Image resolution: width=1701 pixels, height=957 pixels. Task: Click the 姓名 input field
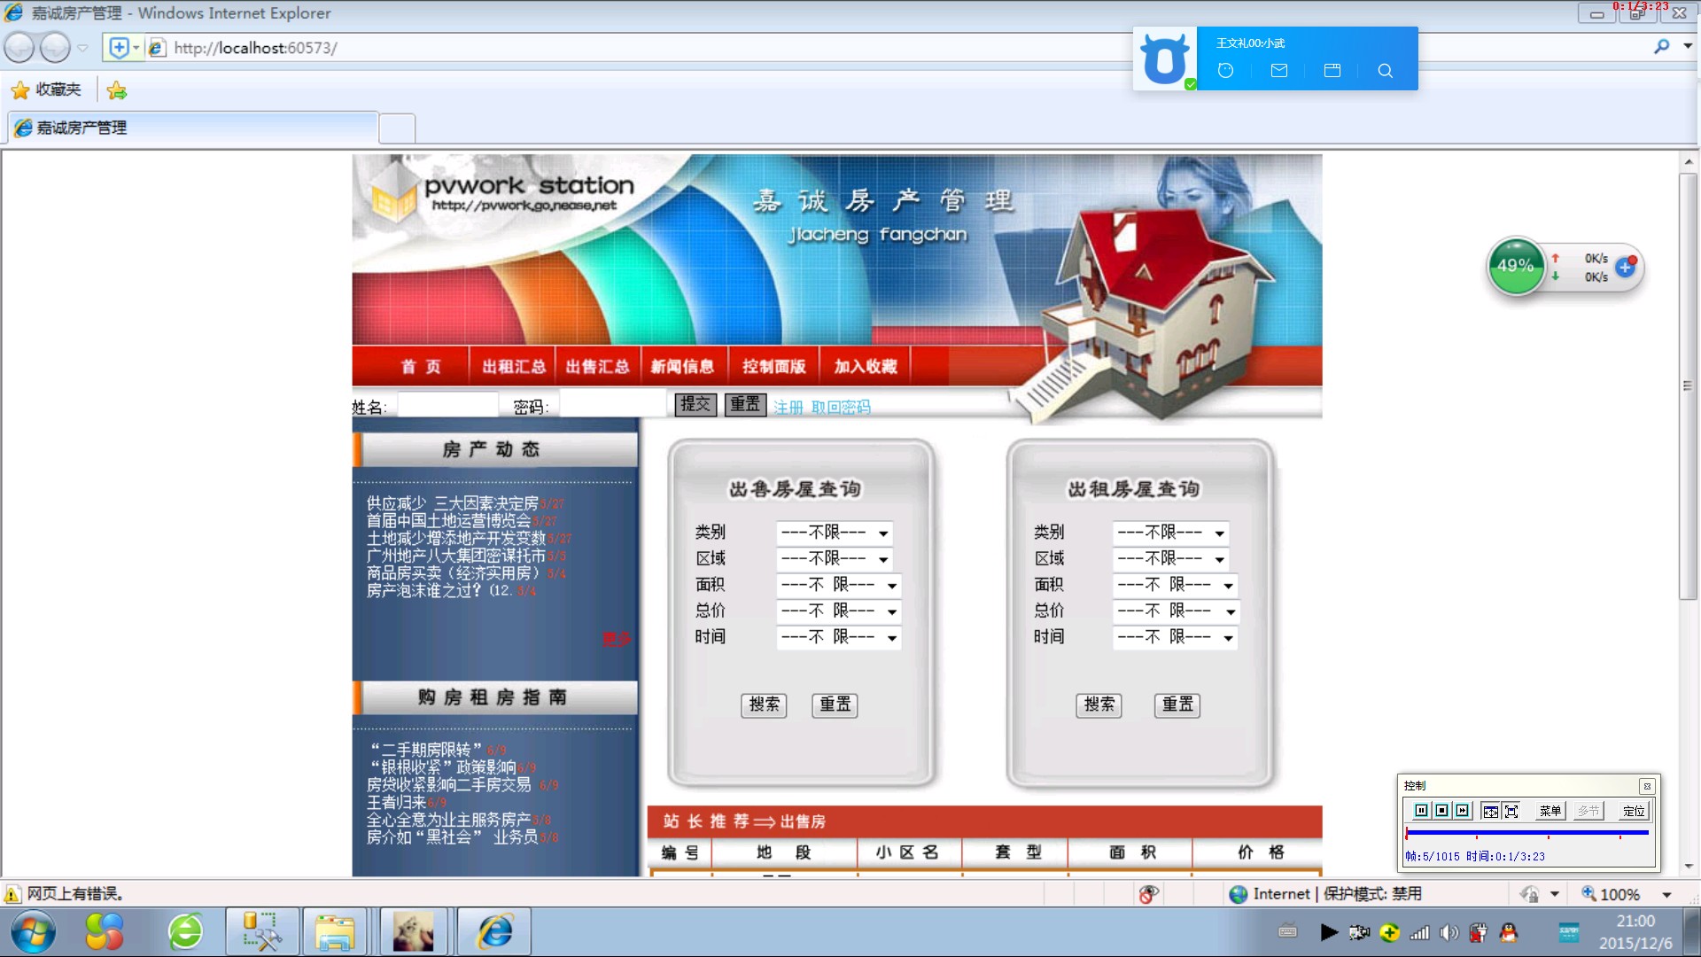(447, 405)
